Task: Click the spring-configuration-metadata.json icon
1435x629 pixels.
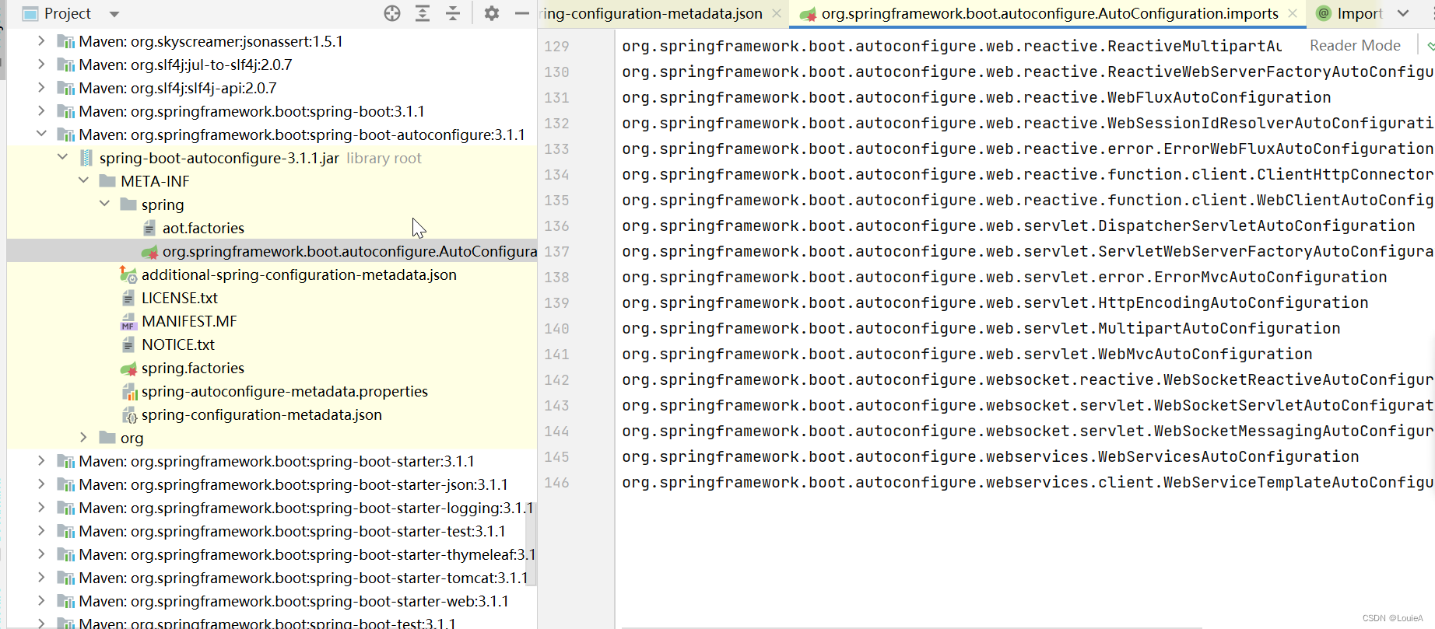Action: (x=129, y=415)
